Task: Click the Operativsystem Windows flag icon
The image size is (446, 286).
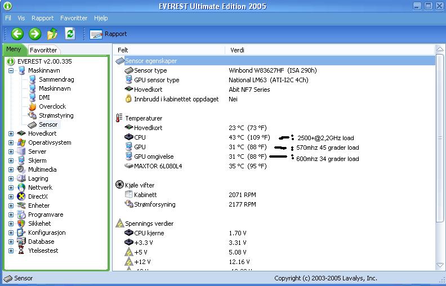Action: click(x=21, y=142)
